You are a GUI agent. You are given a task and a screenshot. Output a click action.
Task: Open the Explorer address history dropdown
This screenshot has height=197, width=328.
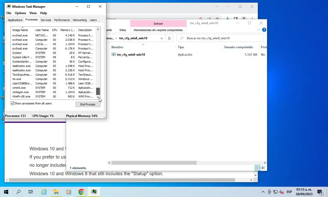point(162,38)
